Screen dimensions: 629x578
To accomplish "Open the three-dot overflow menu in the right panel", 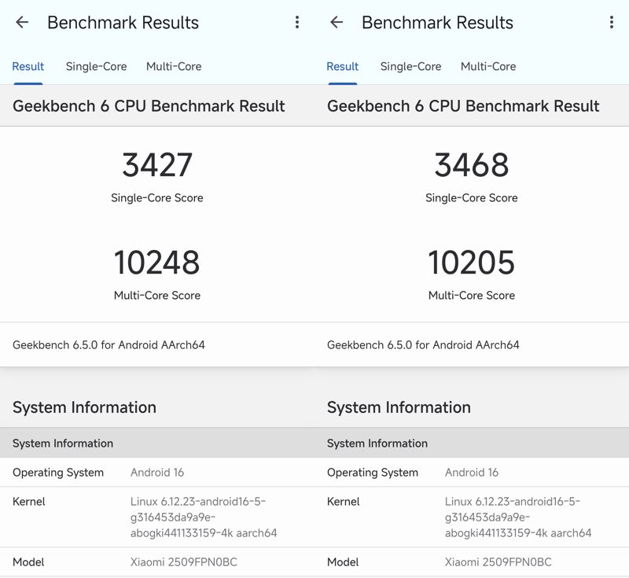I will tap(612, 23).
